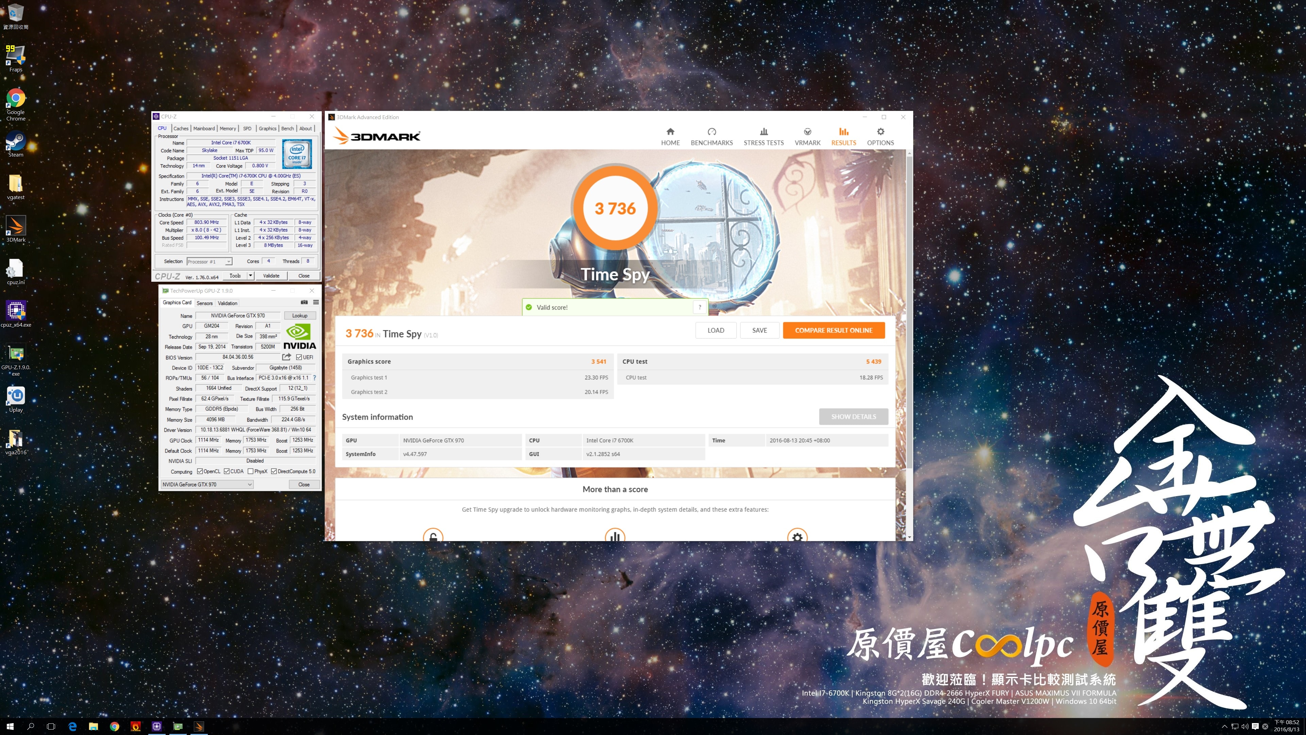Open the Windows taskbar search icon
The height and width of the screenshot is (735, 1306).
(x=30, y=726)
